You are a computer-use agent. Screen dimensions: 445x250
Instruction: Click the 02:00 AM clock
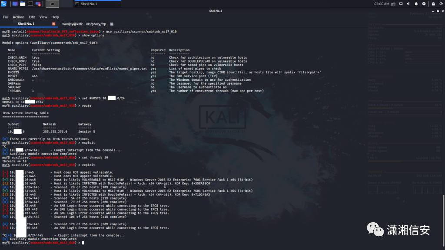tap(382, 4)
